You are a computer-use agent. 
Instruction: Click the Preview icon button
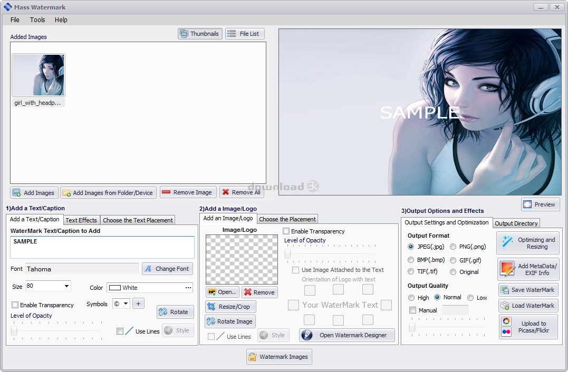click(527, 204)
